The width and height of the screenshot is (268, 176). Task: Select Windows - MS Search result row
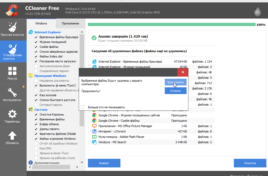(x=152, y=142)
